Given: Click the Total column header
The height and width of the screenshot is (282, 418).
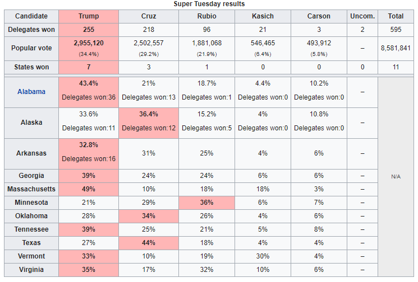Looking at the screenshot, I should (x=396, y=16).
